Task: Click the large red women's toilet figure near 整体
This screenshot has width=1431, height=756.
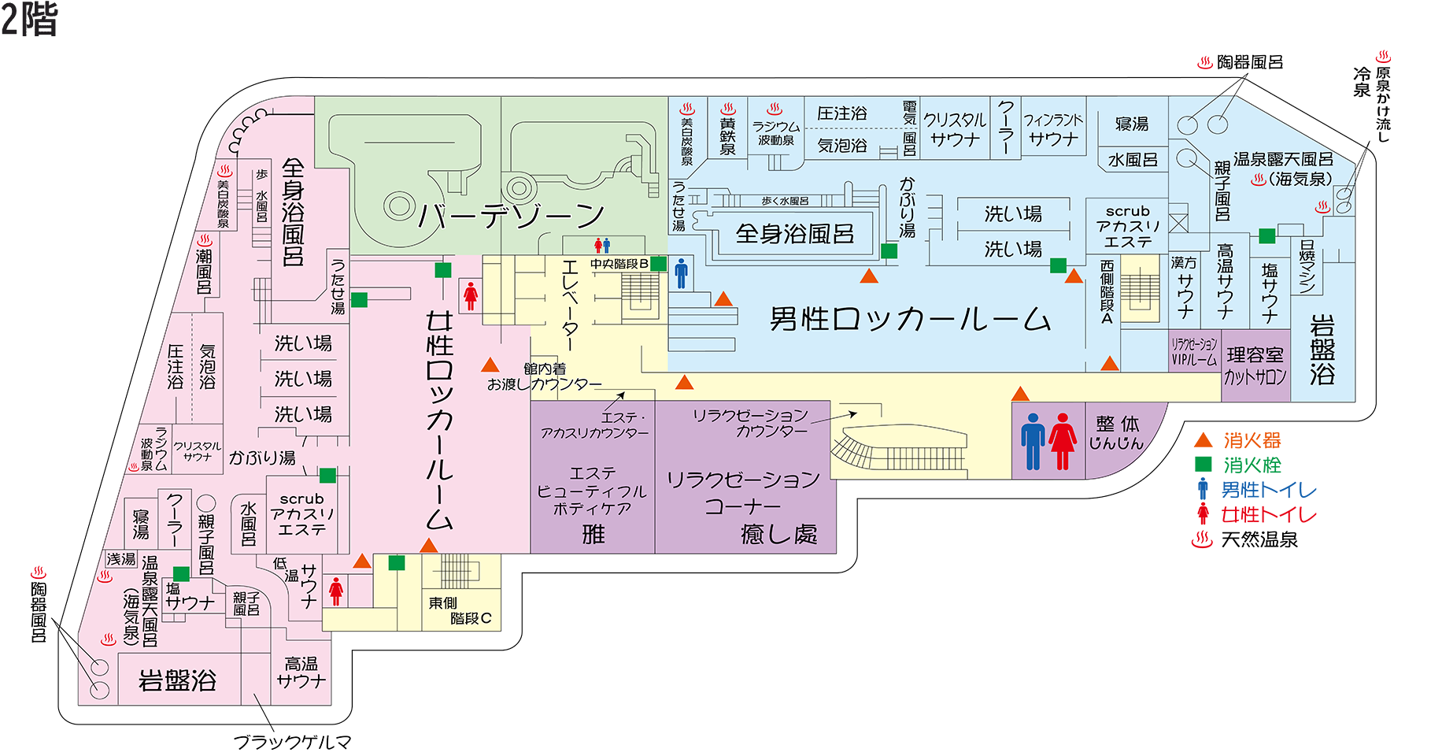Action: tap(1063, 442)
